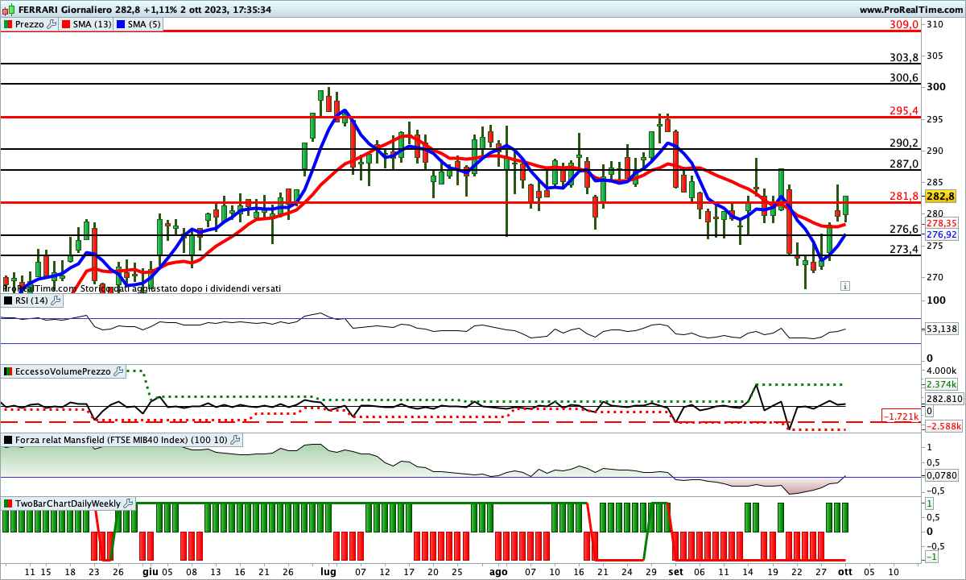Click the 'ott' month label on time axis
This screenshot has height=580, width=966.
[845, 572]
